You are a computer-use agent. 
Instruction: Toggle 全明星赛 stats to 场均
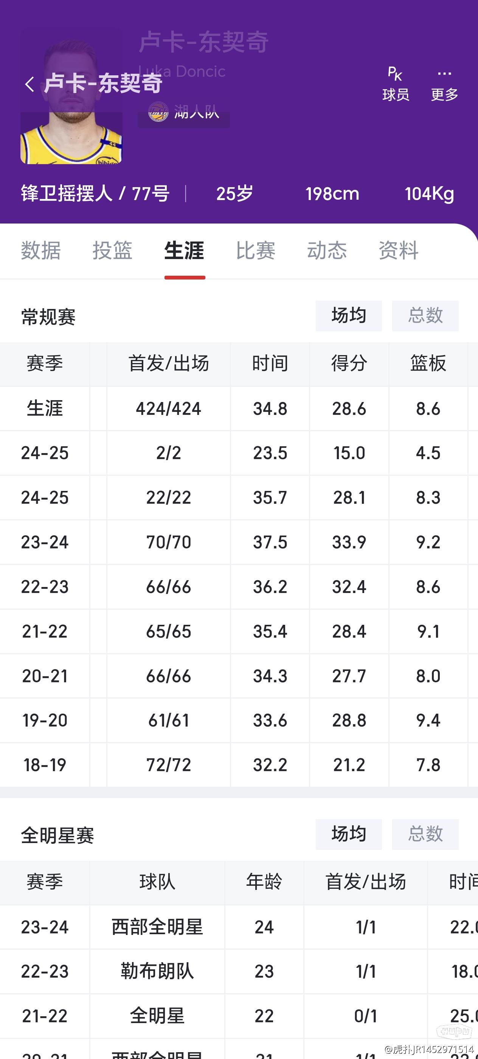pos(349,834)
